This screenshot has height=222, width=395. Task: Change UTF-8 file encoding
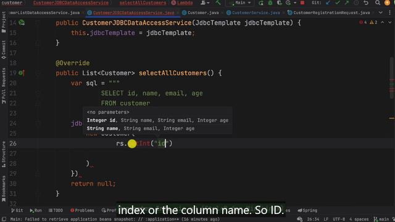tap(339, 220)
